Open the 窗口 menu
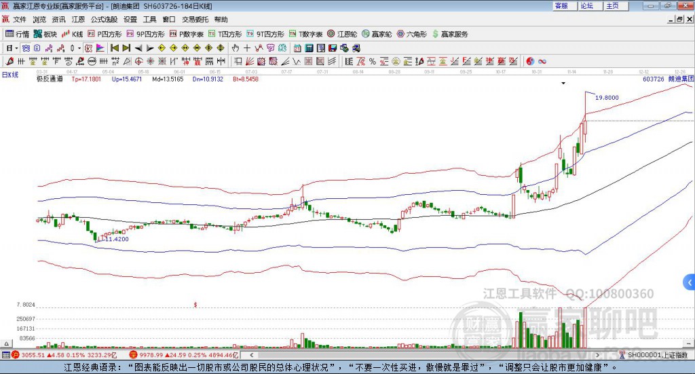Screen dimensions: 695x374 [169, 20]
